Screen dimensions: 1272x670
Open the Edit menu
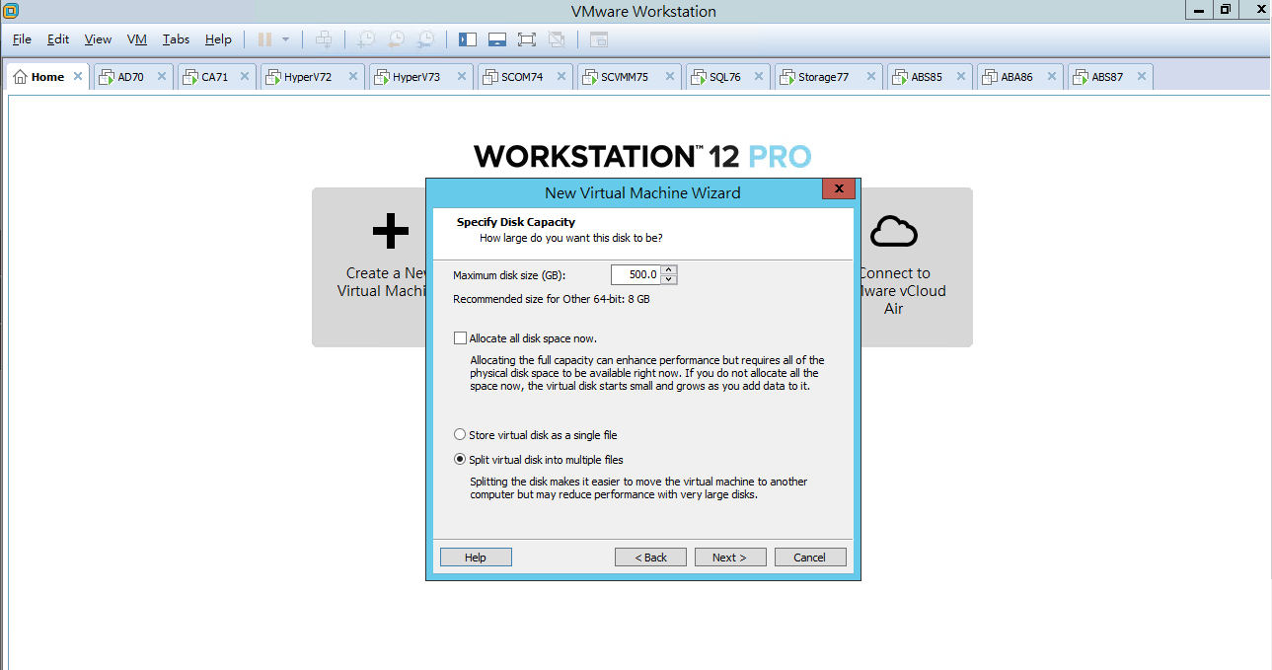click(x=58, y=39)
